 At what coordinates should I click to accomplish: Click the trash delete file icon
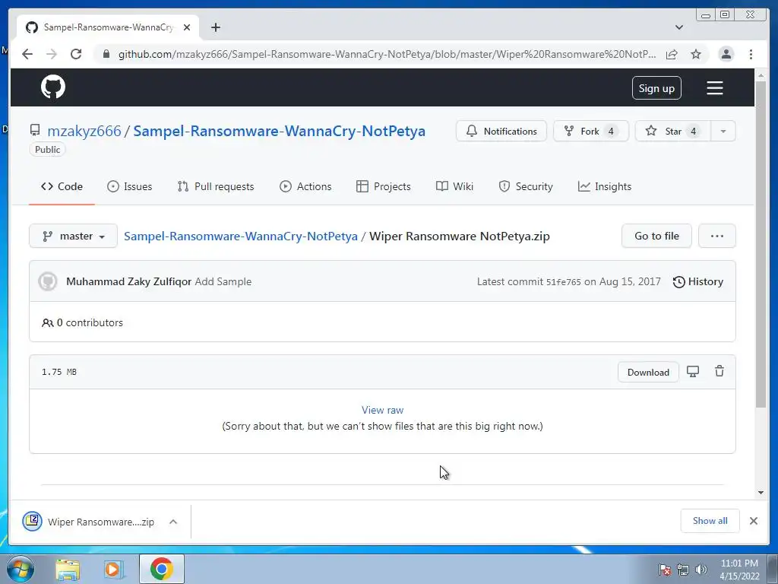[x=719, y=371]
